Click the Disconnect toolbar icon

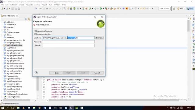[x=50, y=9]
